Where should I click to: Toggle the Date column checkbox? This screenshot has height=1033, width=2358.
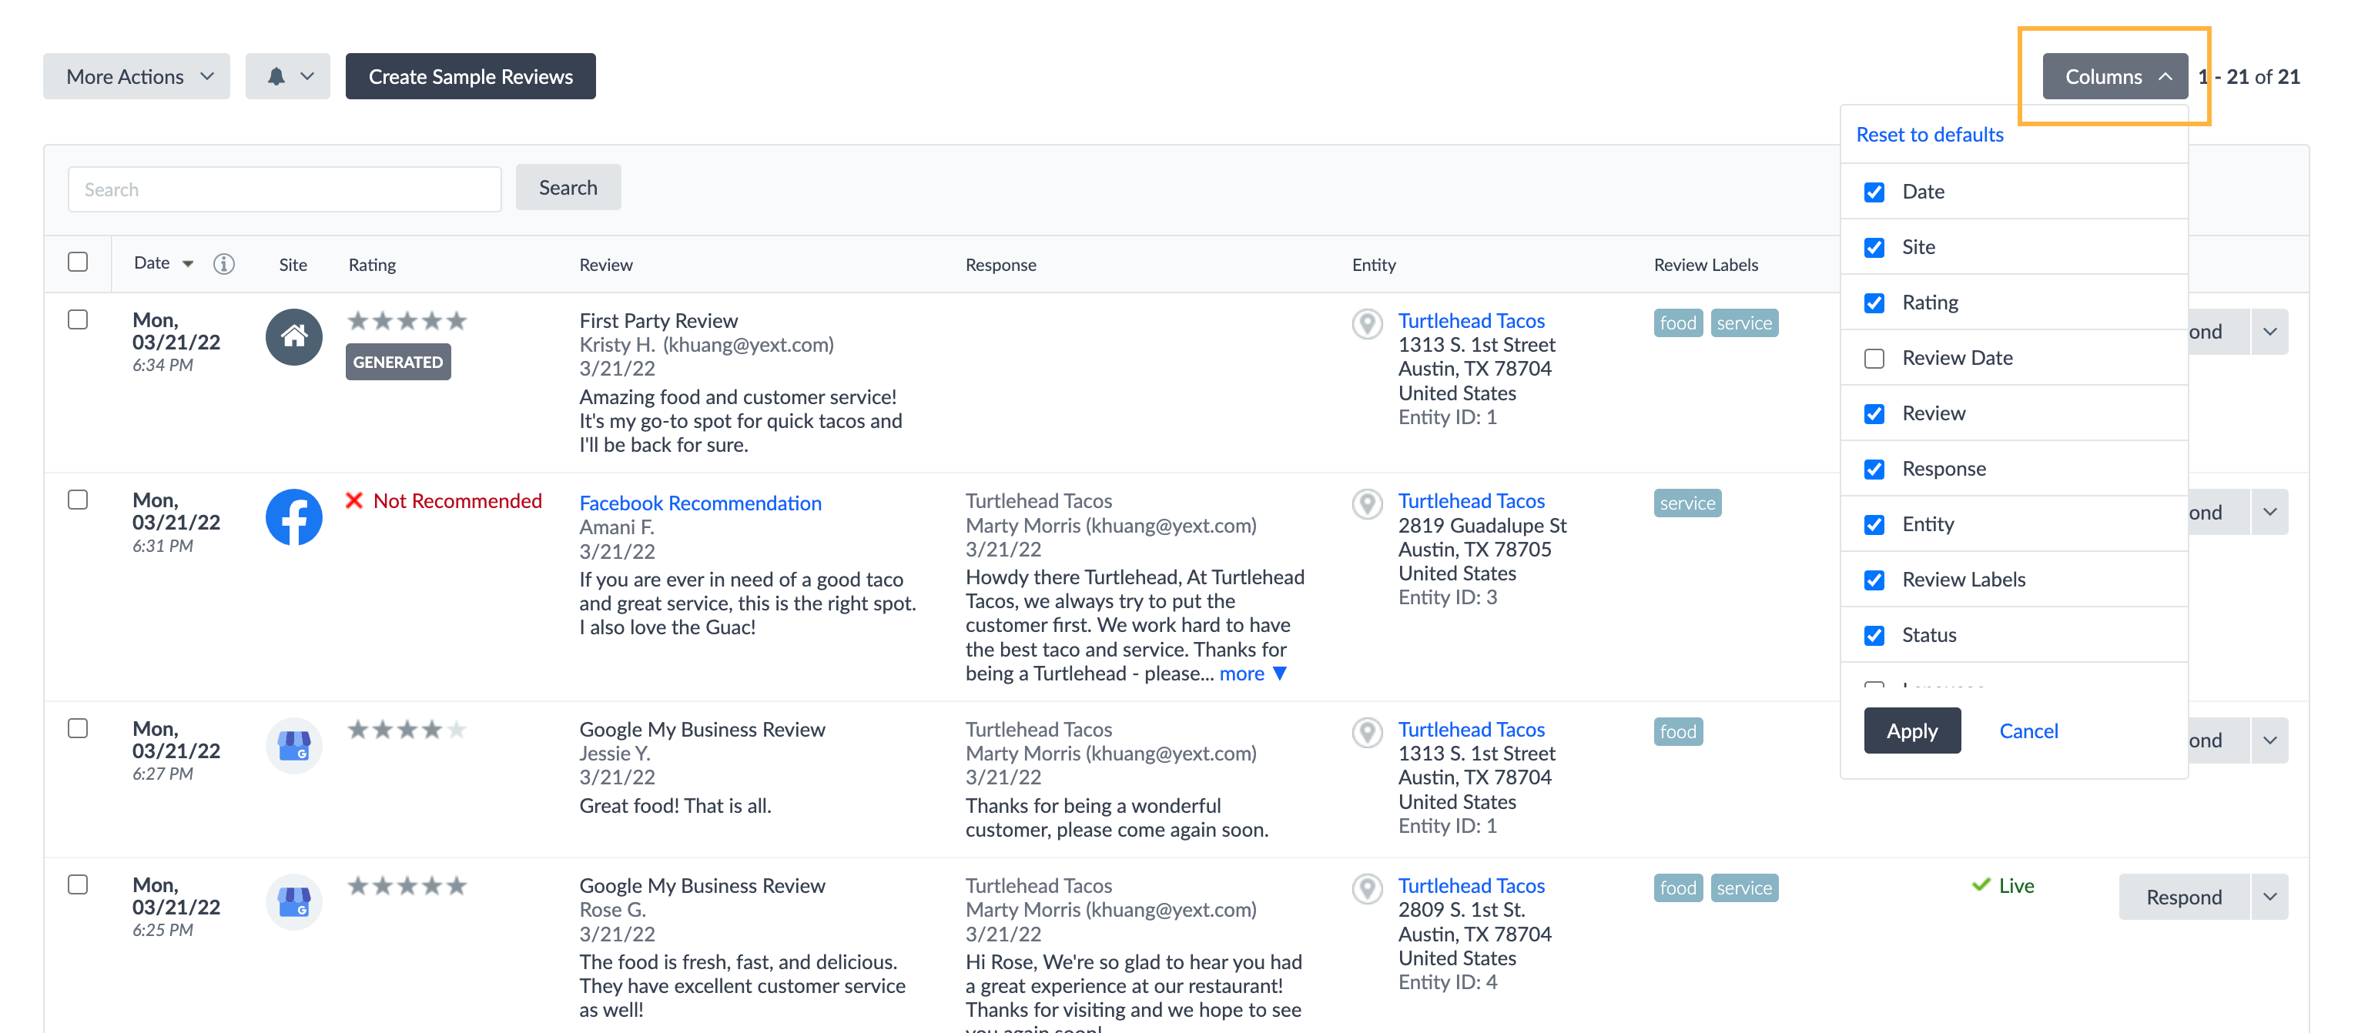(1874, 191)
